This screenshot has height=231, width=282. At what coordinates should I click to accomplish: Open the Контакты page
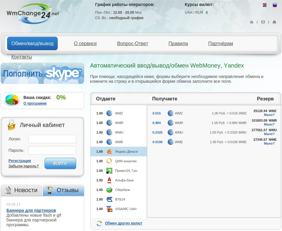click(22, 57)
